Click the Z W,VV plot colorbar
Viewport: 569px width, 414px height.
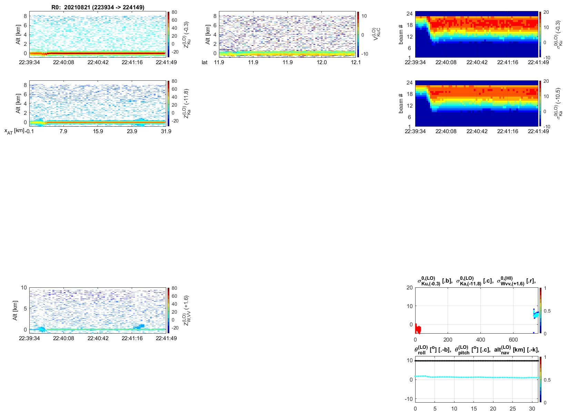tap(168, 310)
